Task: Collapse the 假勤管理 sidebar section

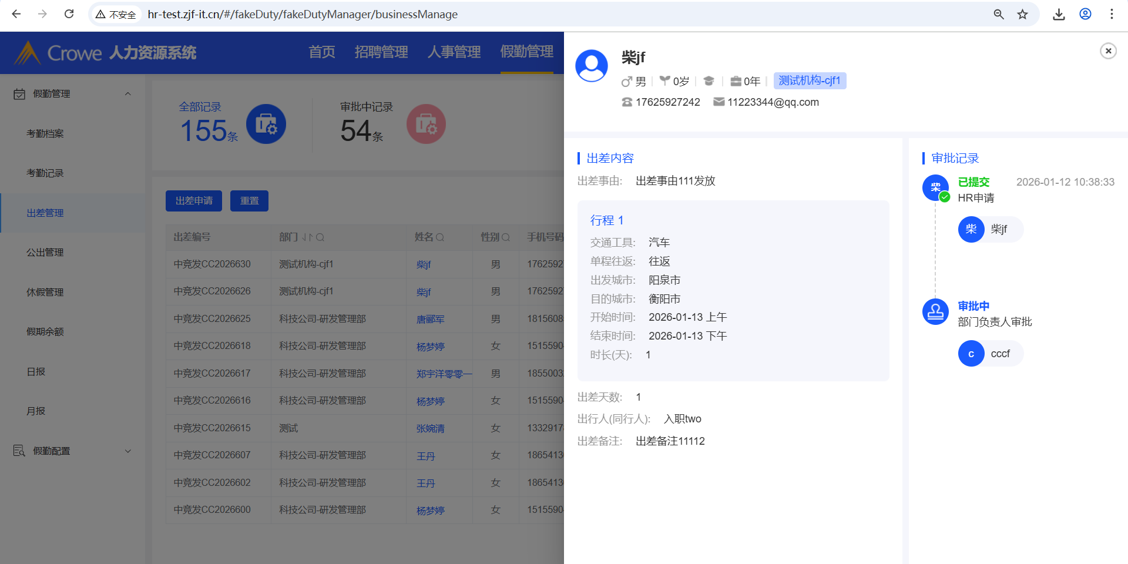Action: click(127, 94)
